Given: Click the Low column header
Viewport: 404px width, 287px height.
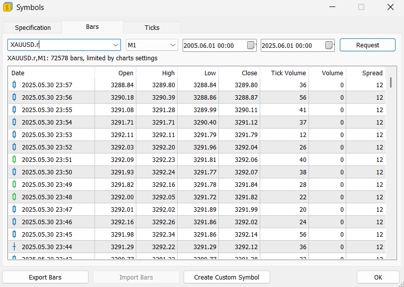Looking at the screenshot, I should [x=198, y=73].
